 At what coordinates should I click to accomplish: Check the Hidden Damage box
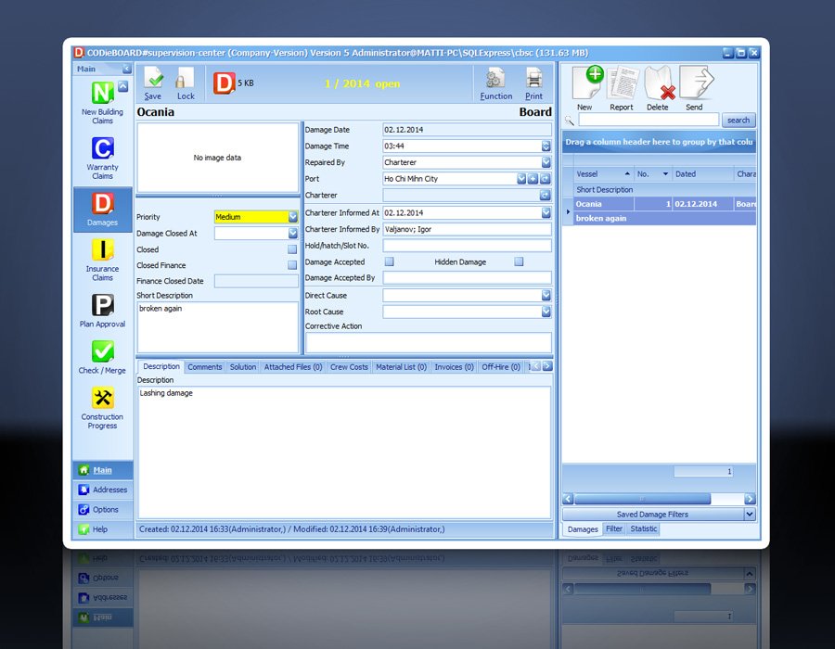click(x=519, y=261)
